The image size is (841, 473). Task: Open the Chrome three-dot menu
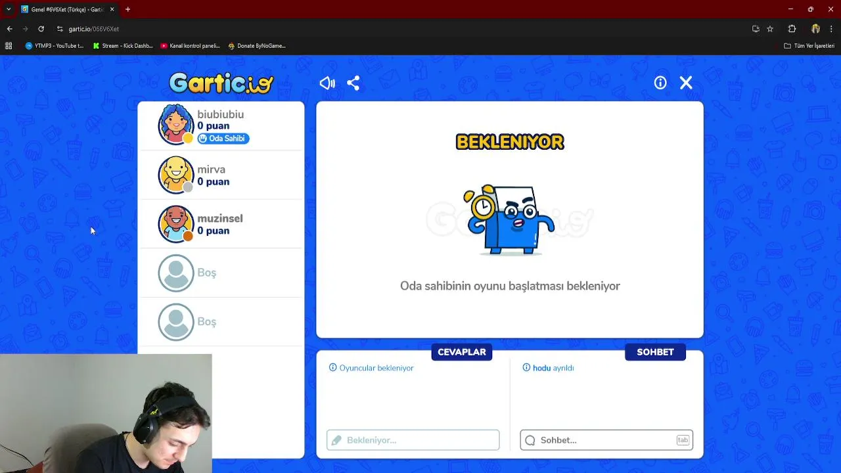(832, 29)
